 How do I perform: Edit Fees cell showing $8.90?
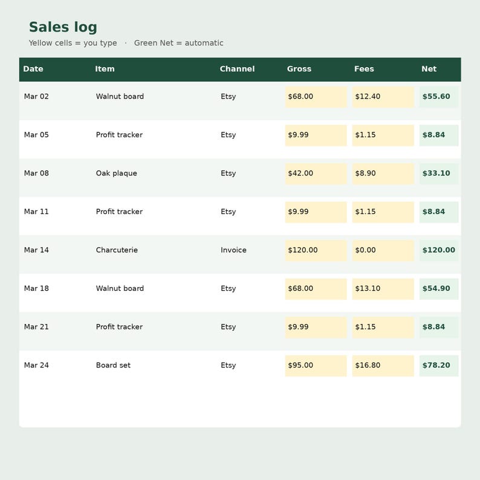(x=383, y=174)
